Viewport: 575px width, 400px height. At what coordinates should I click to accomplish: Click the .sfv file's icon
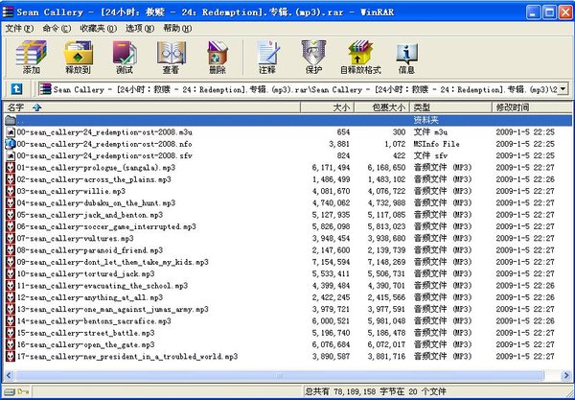[11, 155]
